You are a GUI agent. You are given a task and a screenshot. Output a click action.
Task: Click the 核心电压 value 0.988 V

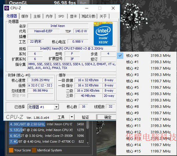point(78,41)
